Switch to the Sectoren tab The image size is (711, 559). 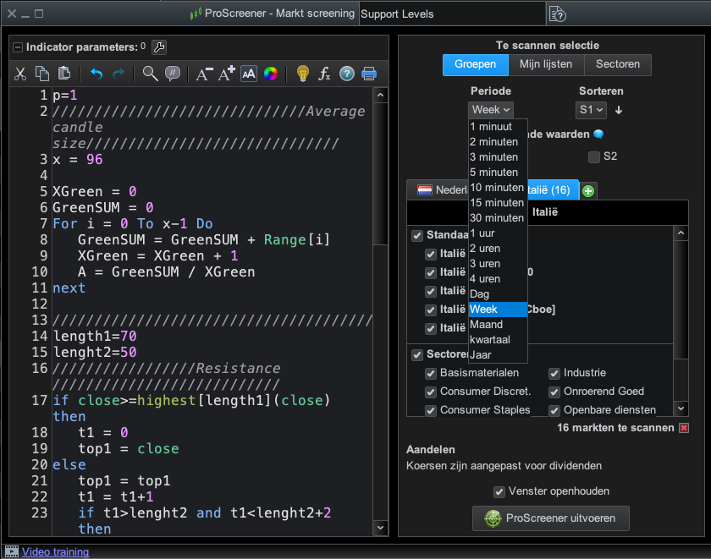617,64
